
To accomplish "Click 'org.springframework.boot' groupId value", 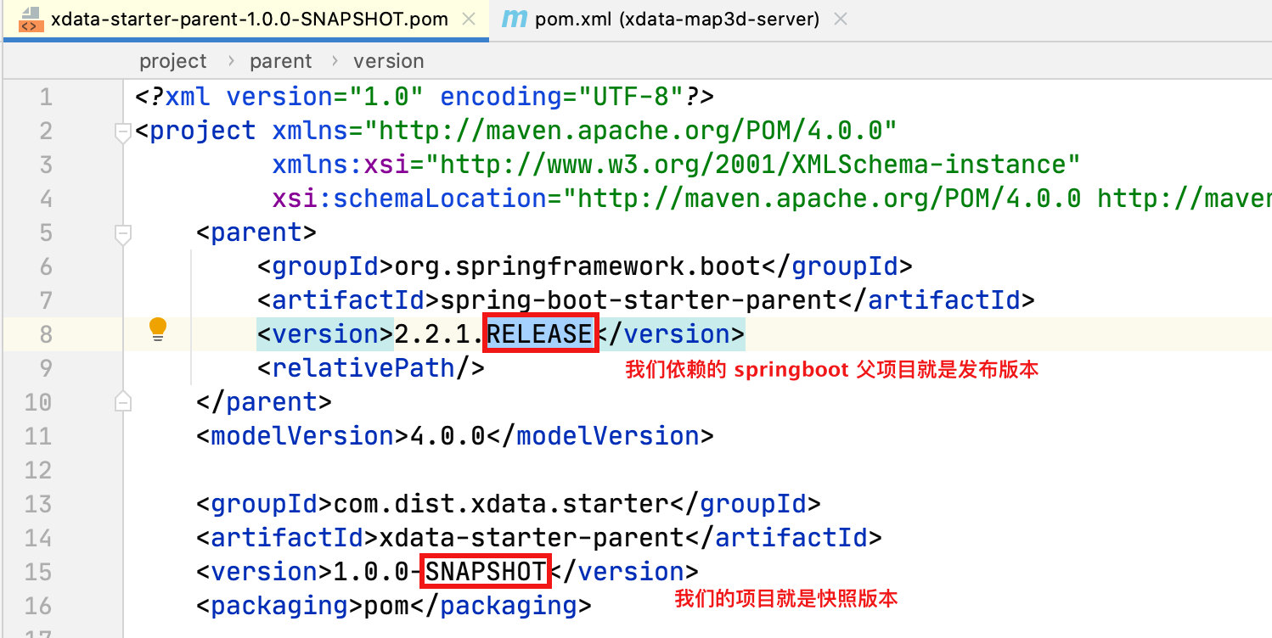I will [577, 266].
